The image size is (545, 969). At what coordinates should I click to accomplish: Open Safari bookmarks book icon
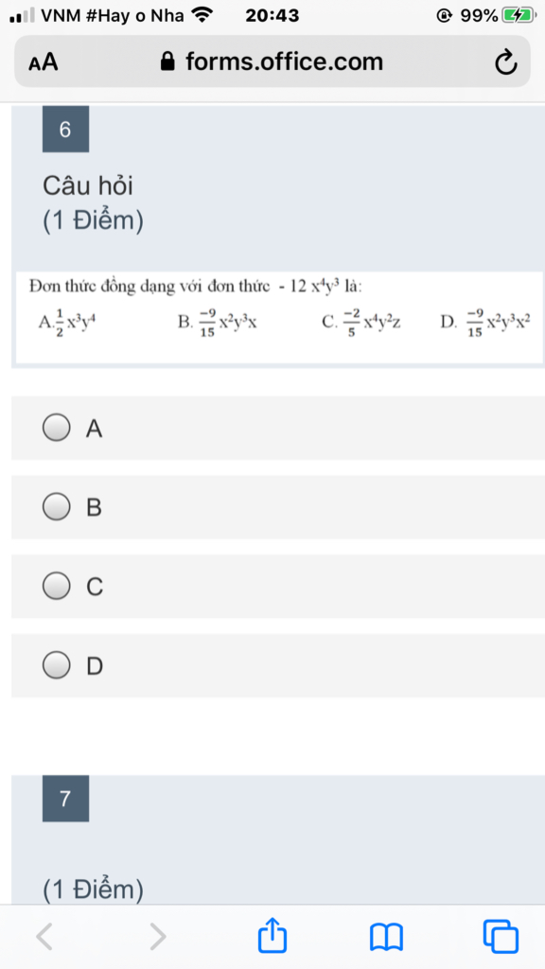pyautogui.click(x=386, y=937)
